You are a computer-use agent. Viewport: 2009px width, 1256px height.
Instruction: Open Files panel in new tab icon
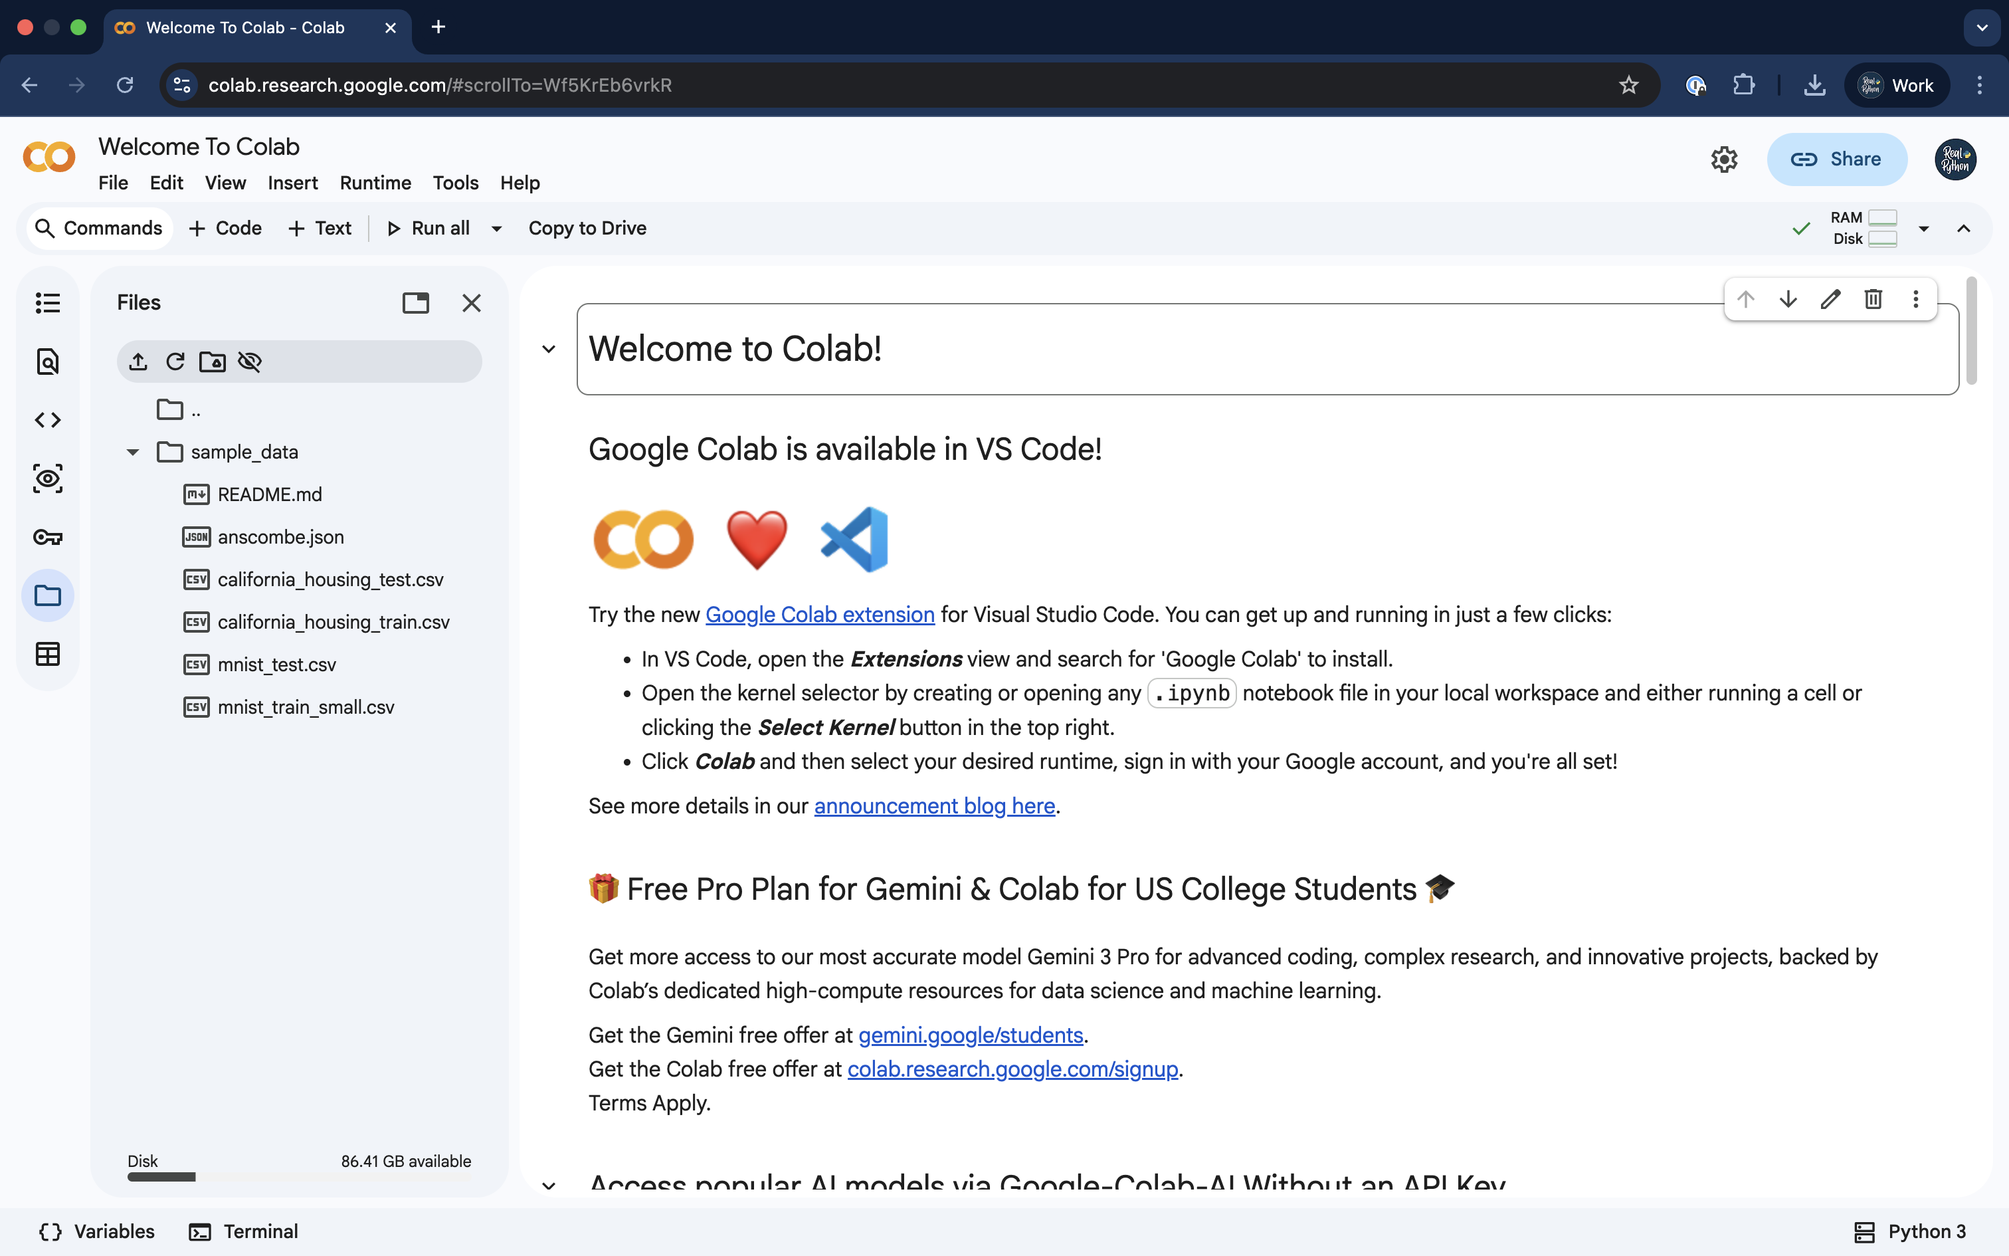click(416, 303)
